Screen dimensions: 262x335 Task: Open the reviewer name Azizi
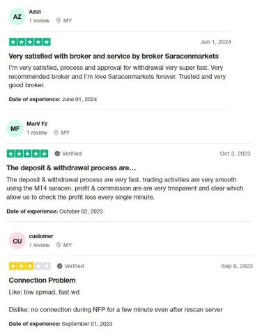click(35, 12)
